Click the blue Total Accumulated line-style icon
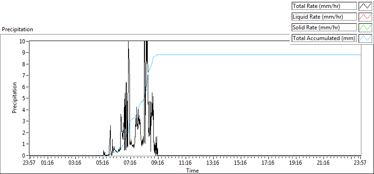This screenshot has height=174, width=374. point(365,38)
